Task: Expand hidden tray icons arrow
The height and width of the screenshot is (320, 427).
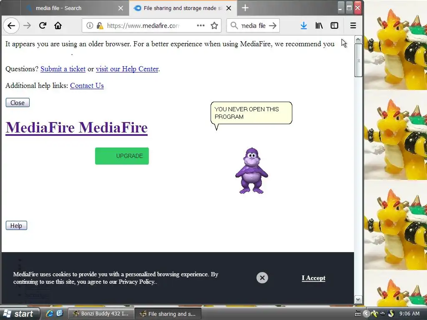Action: [367, 313]
